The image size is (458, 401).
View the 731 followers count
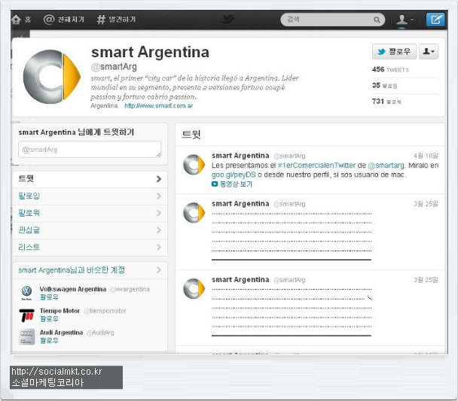386,102
